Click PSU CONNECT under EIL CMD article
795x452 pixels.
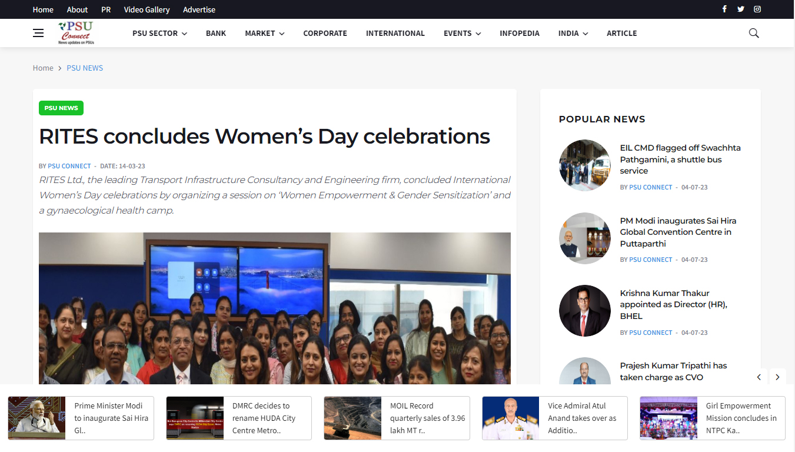tap(651, 187)
